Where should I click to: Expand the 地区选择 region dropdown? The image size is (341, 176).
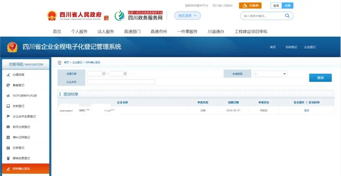(x=188, y=16)
